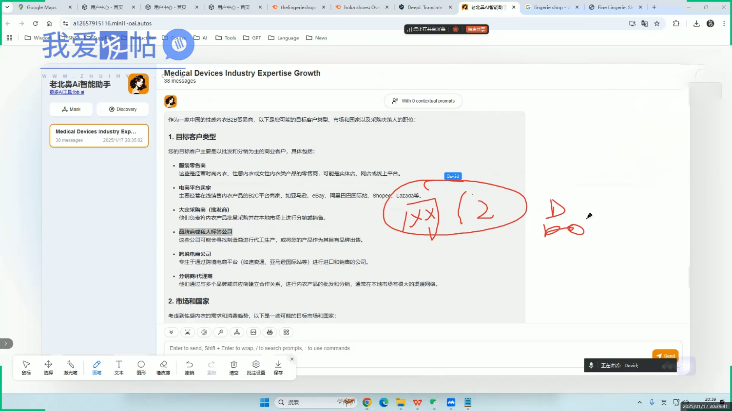The width and height of the screenshot is (732, 411).
Task: Open the Language bookmarks folder
Action: [x=283, y=37]
